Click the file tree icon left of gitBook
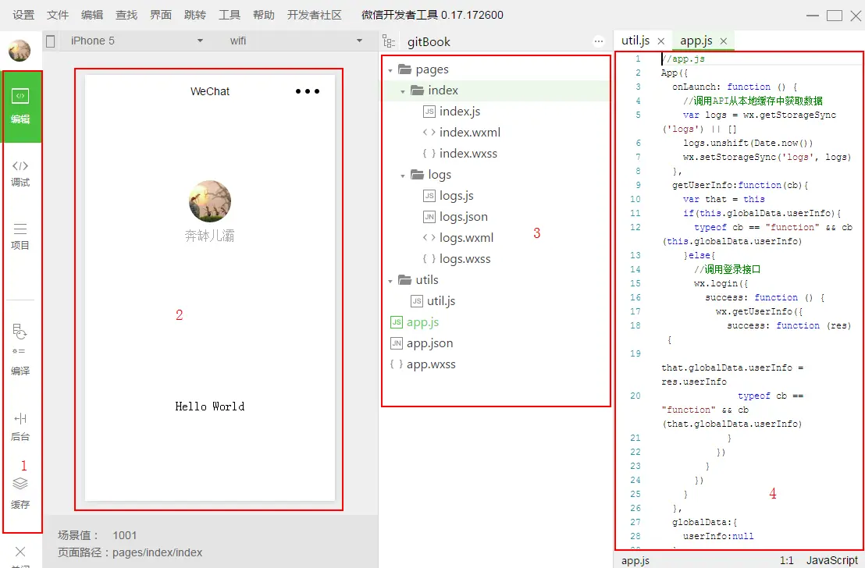This screenshot has width=865, height=568. coord(389,41)
